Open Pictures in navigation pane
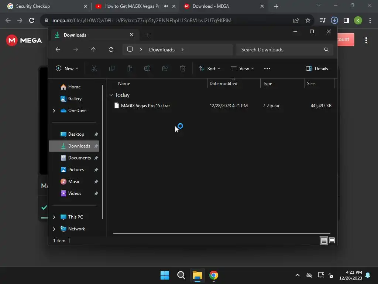The height and width of the screenshot is (284, 378). pyautogui.click(x=76, y=170)
